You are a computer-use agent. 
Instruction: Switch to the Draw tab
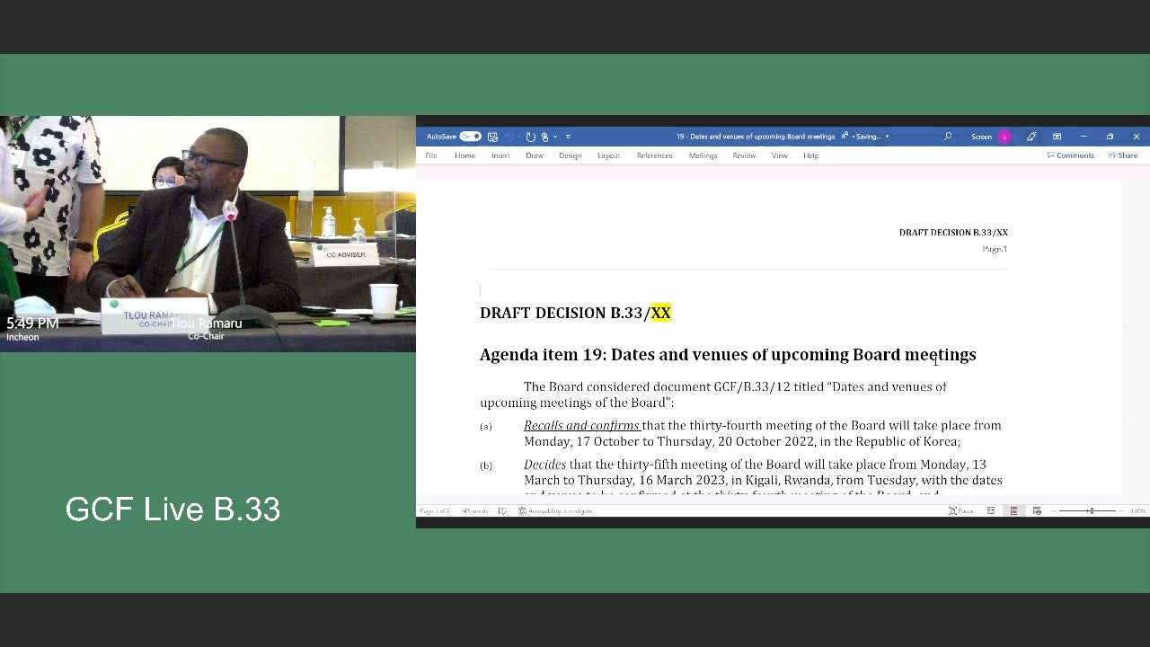click(x=535, y=155)
